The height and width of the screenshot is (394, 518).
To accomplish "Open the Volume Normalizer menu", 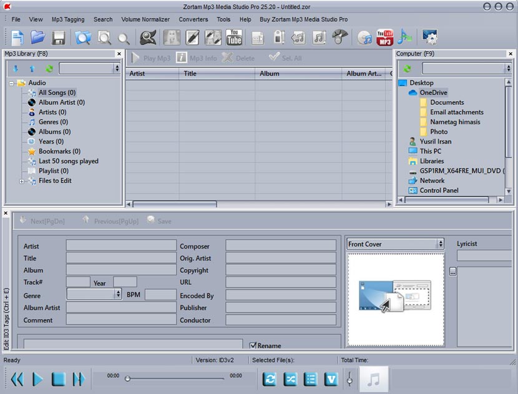I will pos(145,19).
